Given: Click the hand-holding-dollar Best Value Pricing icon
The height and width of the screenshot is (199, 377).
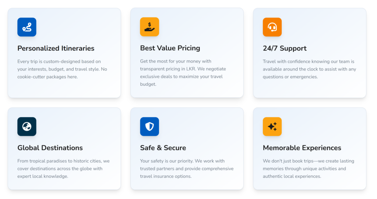Looking at the screenshot, I should pos(149,27).
